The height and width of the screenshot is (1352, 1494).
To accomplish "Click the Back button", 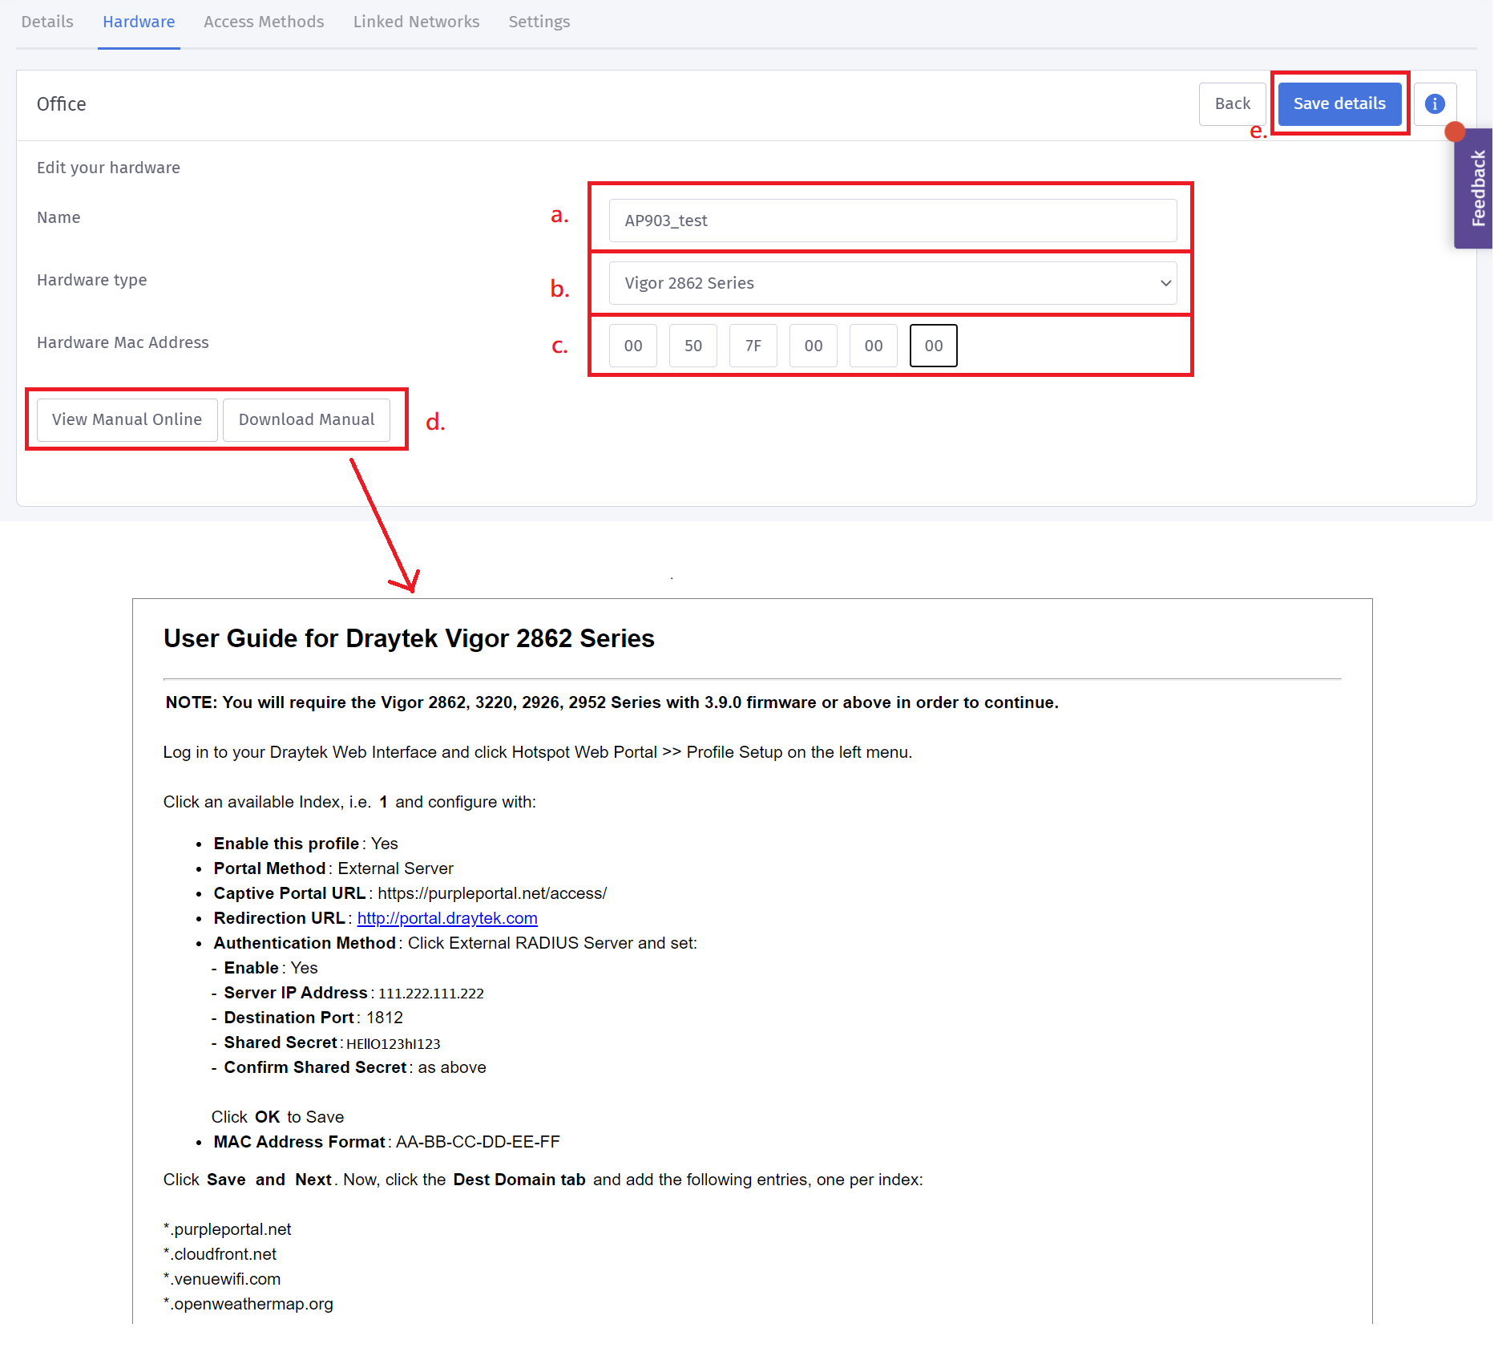I will (1232, 103).
